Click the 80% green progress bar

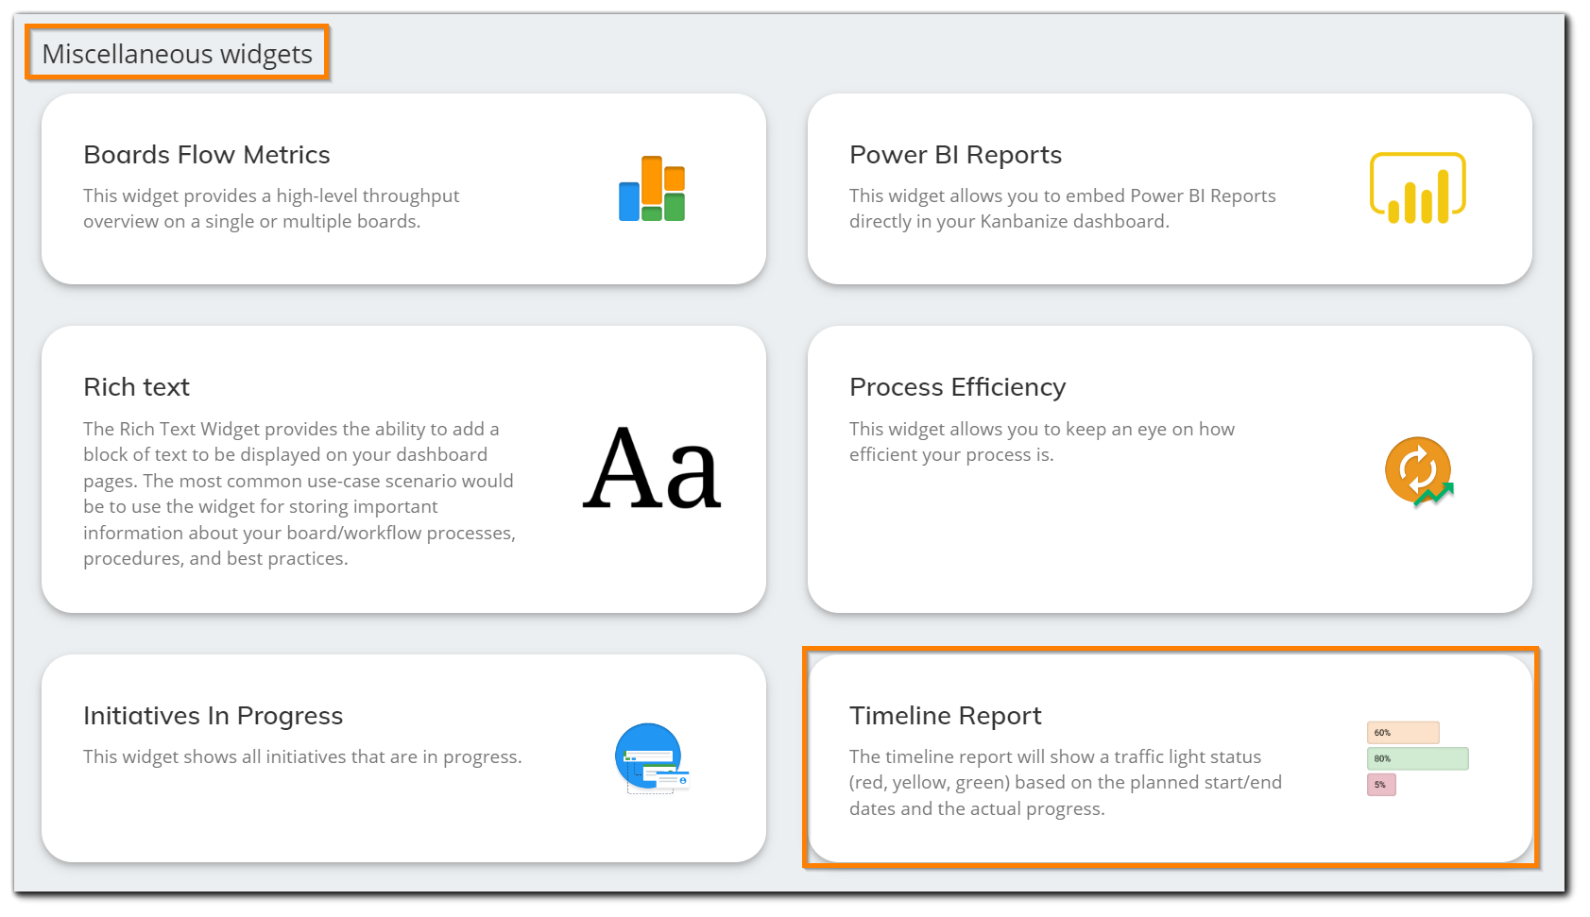tap(1417, 758)
